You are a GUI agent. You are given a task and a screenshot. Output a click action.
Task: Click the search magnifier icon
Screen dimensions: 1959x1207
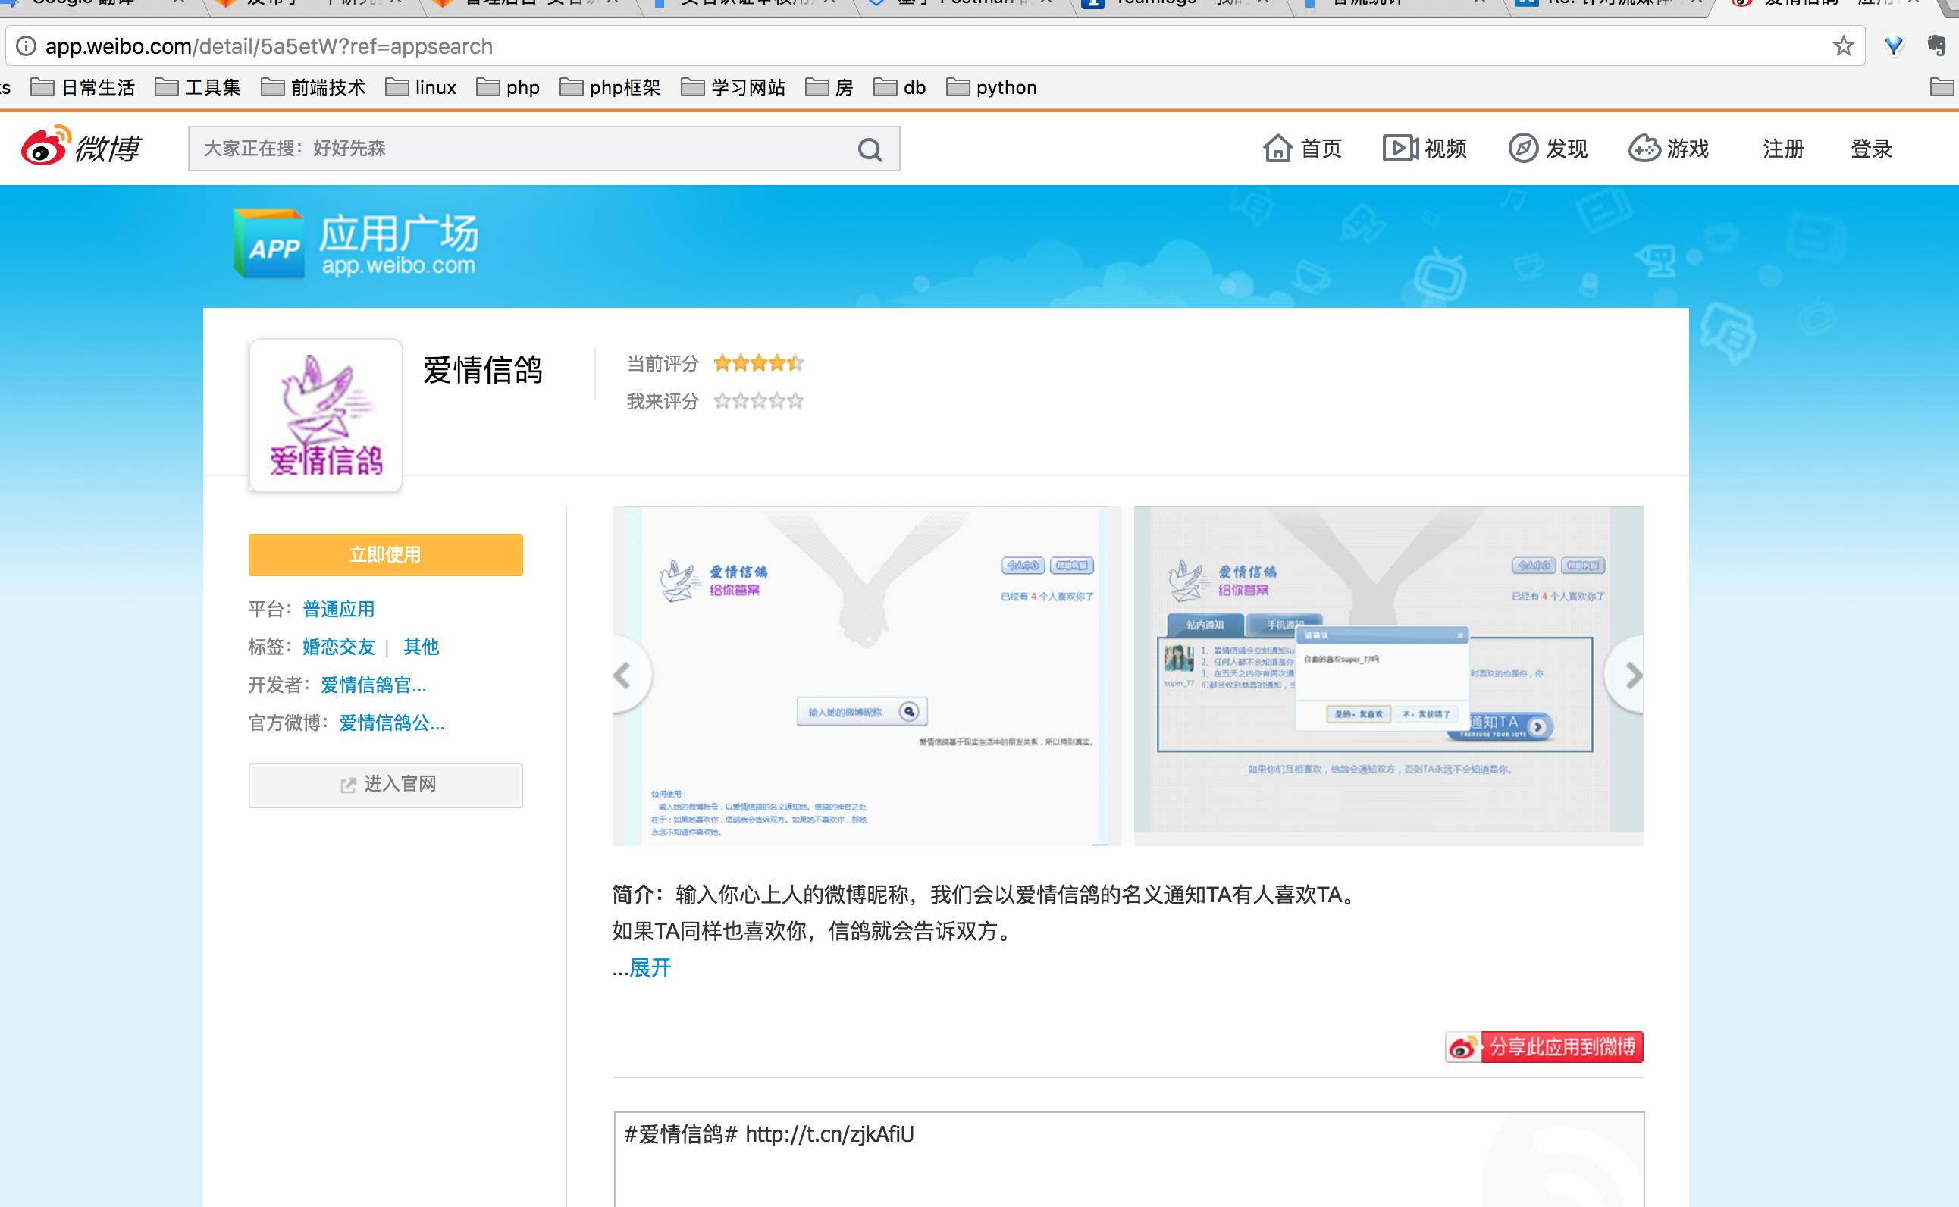click(870, 149)
